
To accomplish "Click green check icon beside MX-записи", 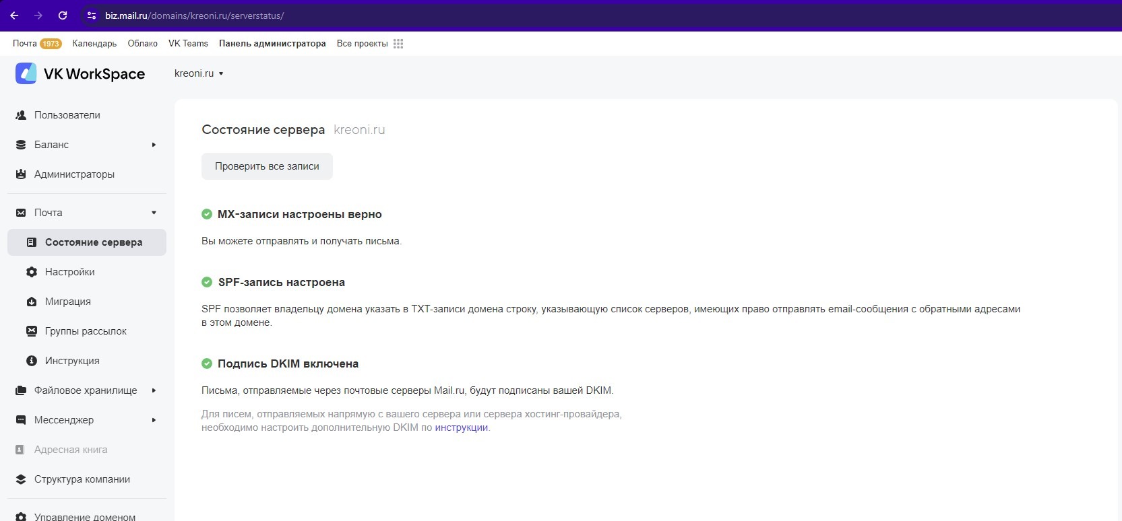I will pyautogui.click(x=207, y=214).
